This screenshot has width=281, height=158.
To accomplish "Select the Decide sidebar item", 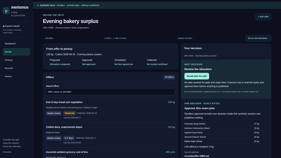I will 16,52.
